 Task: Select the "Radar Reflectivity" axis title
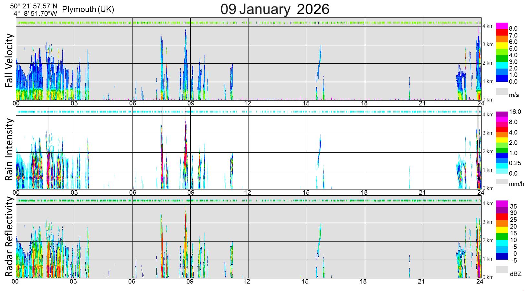(x=9, y=236)
